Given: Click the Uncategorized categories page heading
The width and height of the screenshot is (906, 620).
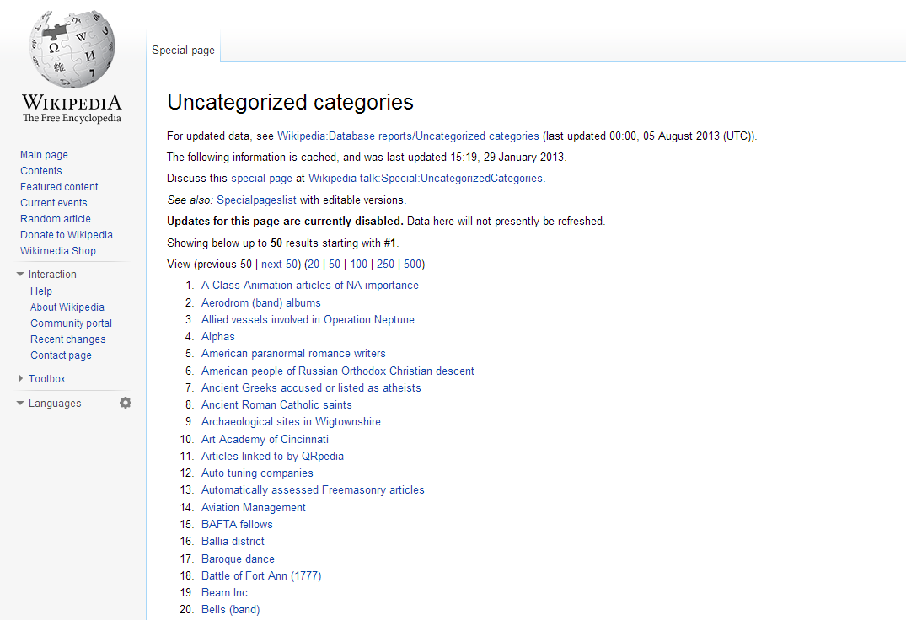Looking at the screenshot, I should [x=290, y=102].
